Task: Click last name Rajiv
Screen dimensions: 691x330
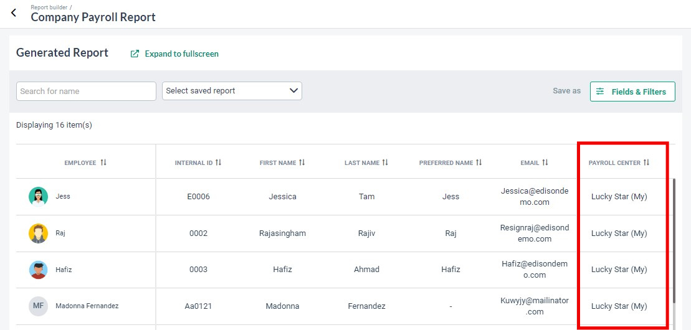Action: [366, 233]
